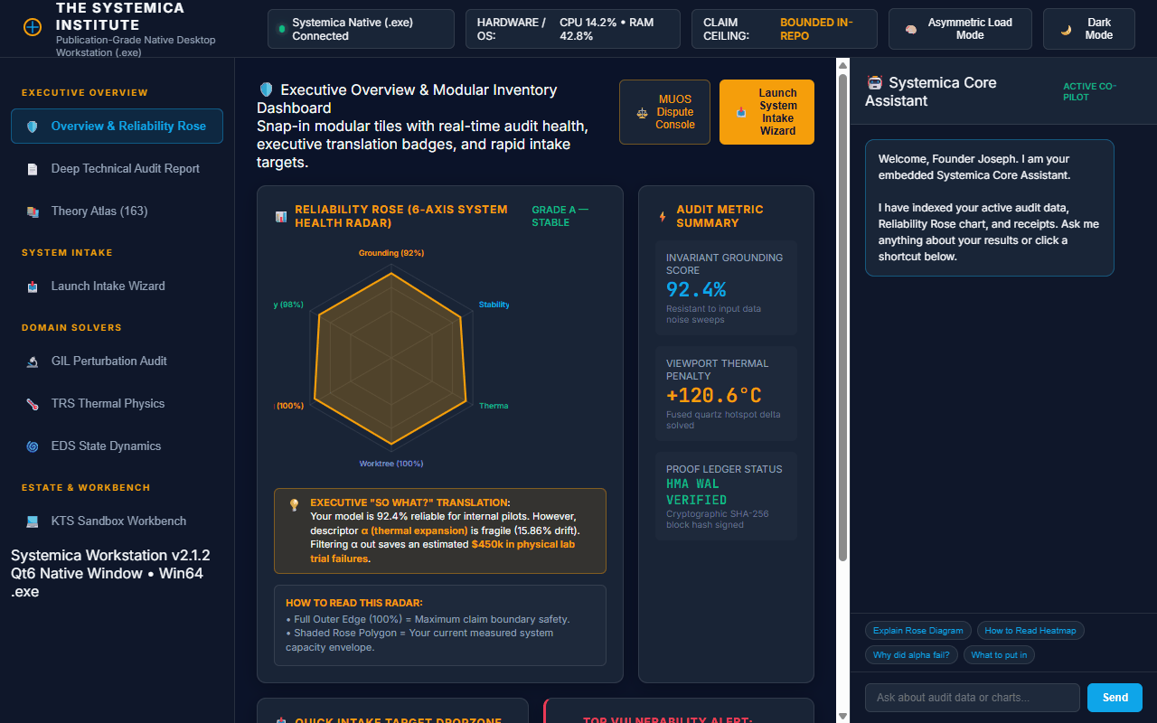Click the inbox icon on the orange Launch System Intake Wizard button

[x=742, y=113]
